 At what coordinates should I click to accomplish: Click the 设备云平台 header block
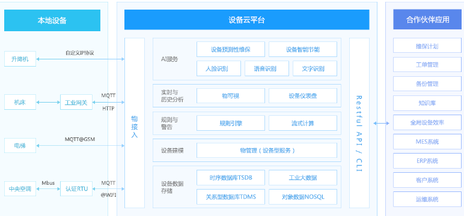(246, 20)
